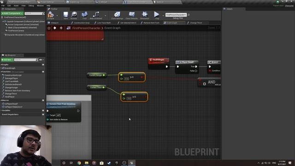Switch to the Construction Script tab
Image resolution: width=295 pixels, height=166 pixels.
82,23
